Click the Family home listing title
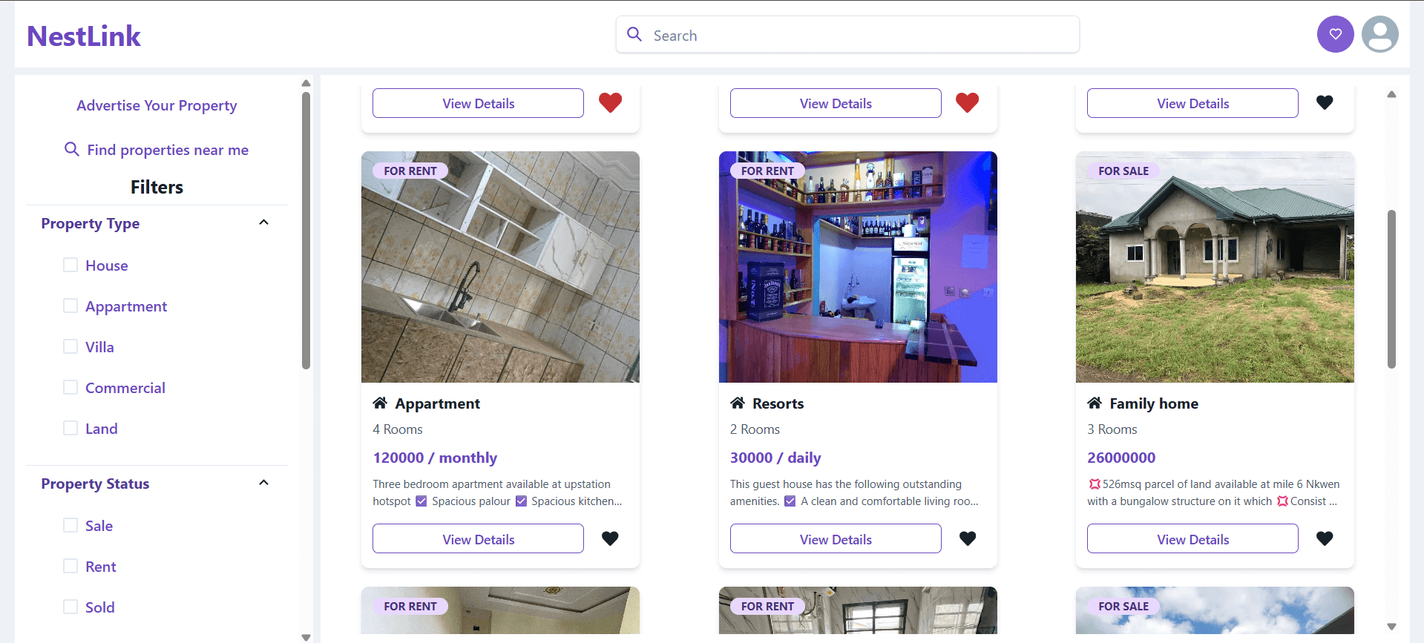The height and width of the screenshot is (643, 1424). (1154, 403)
